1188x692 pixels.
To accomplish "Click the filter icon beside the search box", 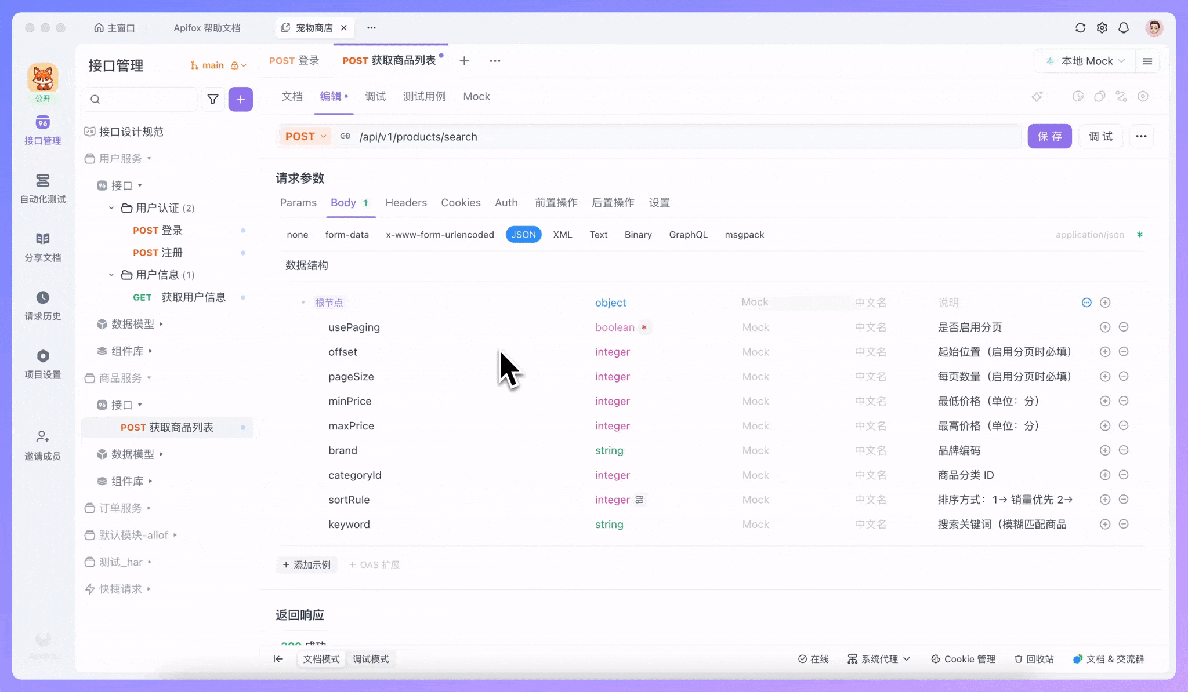I will point(213,99).
